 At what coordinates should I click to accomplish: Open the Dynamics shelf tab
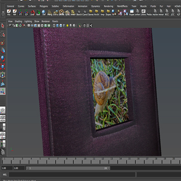pyautogui.click(x=96, y=6)
